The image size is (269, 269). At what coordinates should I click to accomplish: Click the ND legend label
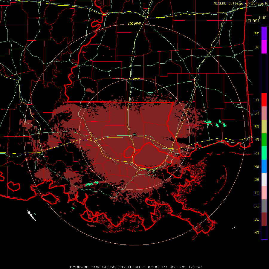coord(256,233)
